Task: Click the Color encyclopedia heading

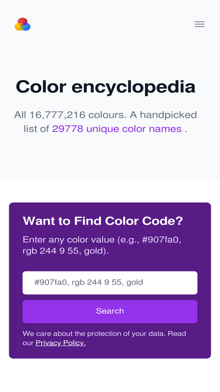Action: point(106,87)
